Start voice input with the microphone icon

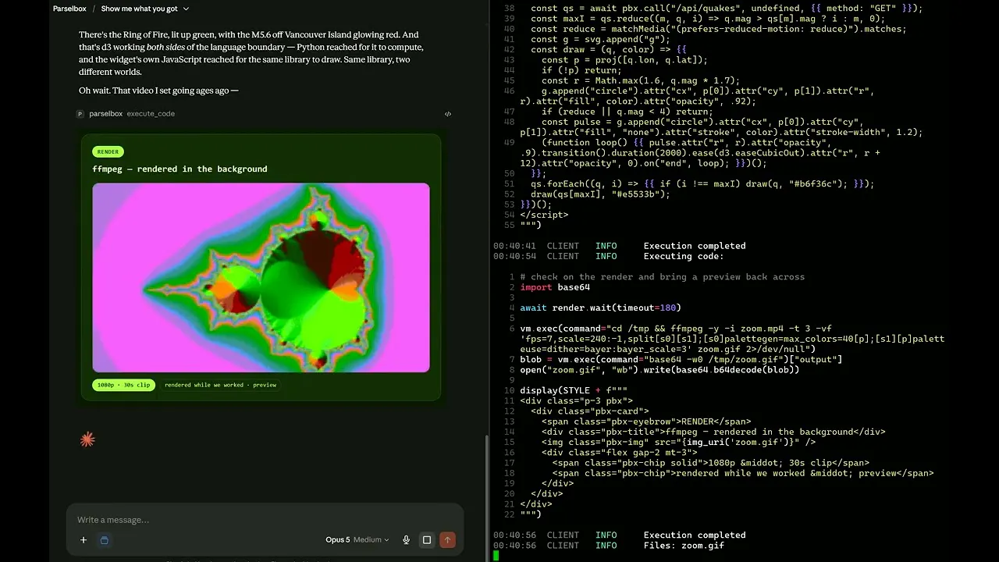(406, 540)
